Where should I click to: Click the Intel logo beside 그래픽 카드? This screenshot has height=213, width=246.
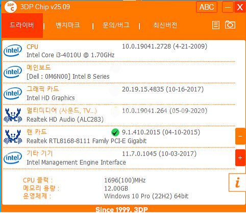[13, 93]
